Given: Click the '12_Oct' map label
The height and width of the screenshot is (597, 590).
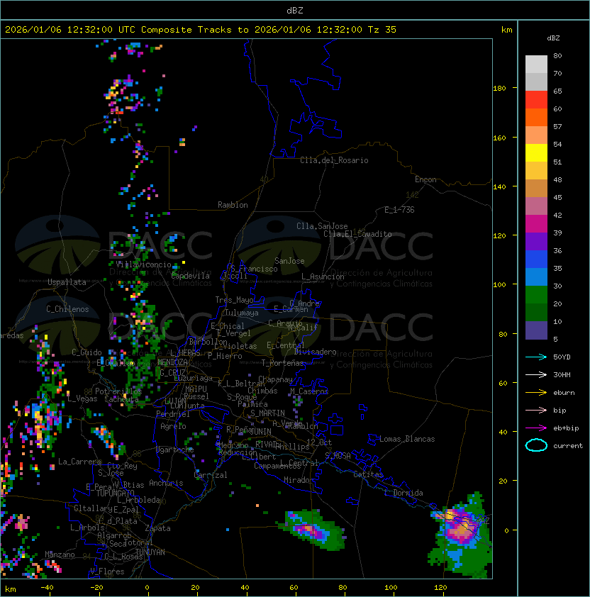Looking at the screenshot, I should pos(319,442).
